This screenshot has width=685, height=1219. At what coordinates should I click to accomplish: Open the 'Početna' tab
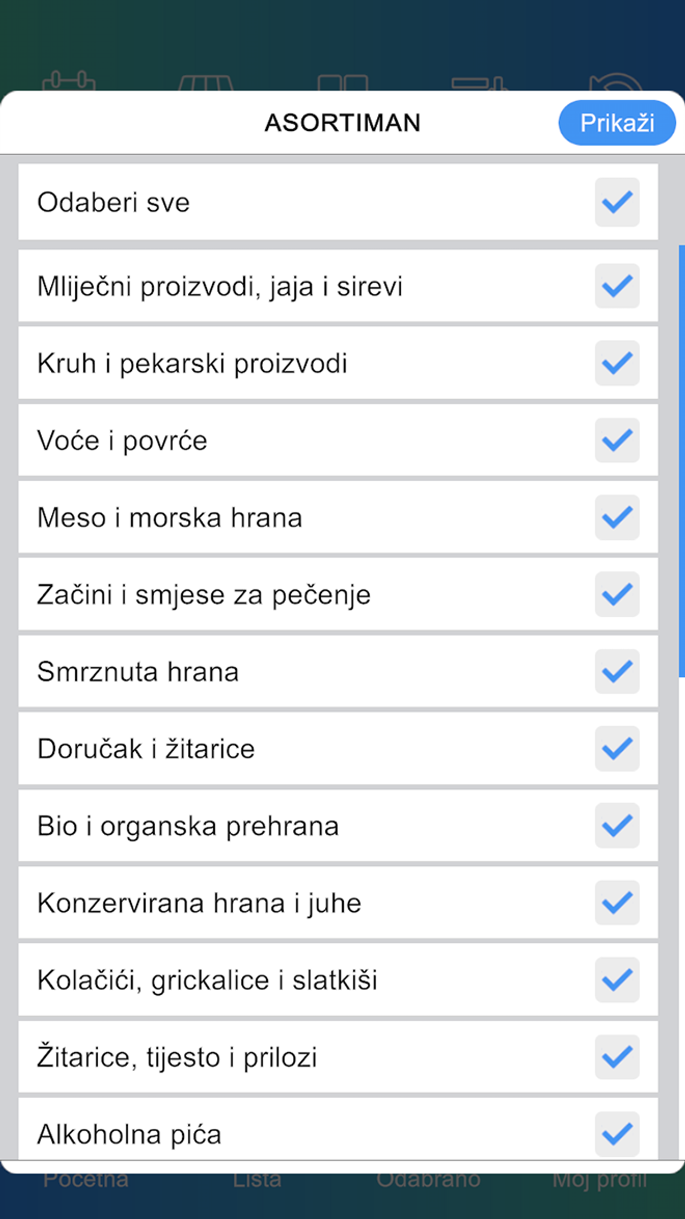pyautogui.click(x=86, y=1178)
